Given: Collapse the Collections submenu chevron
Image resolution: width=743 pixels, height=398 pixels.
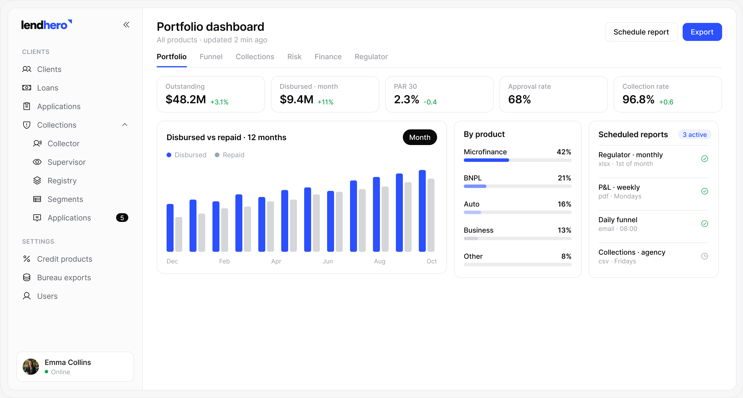Looking at the screenshot, I should 125,125.
